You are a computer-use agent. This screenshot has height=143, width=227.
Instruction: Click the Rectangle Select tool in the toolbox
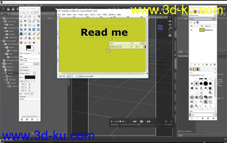pos(21,16)
